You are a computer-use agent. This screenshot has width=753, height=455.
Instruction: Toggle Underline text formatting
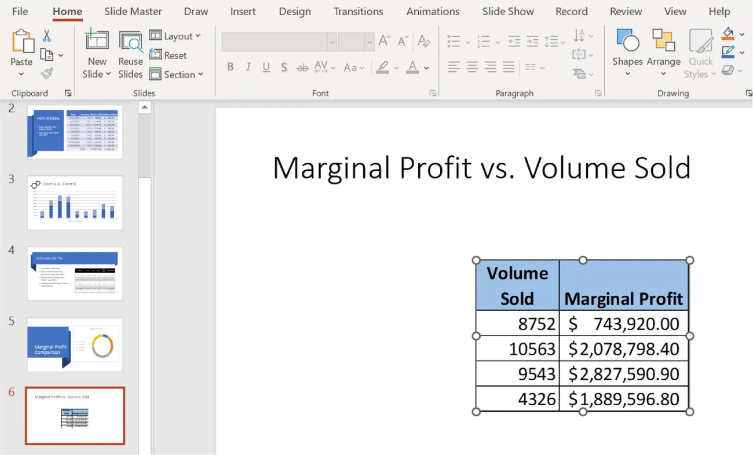click(x=266, y=67)
